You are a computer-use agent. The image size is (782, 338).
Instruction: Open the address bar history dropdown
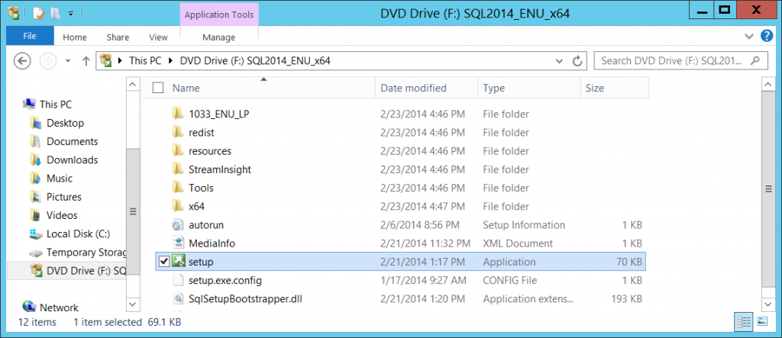point(559,61)
